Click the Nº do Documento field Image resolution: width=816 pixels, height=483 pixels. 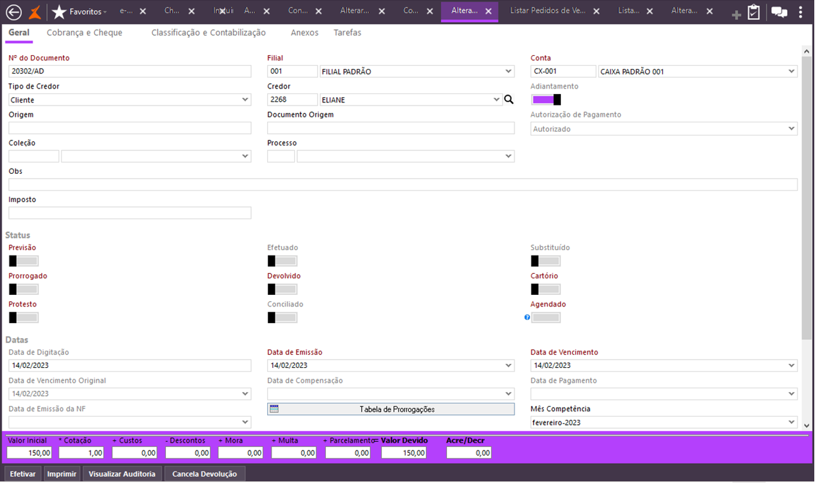coord(129,71)
